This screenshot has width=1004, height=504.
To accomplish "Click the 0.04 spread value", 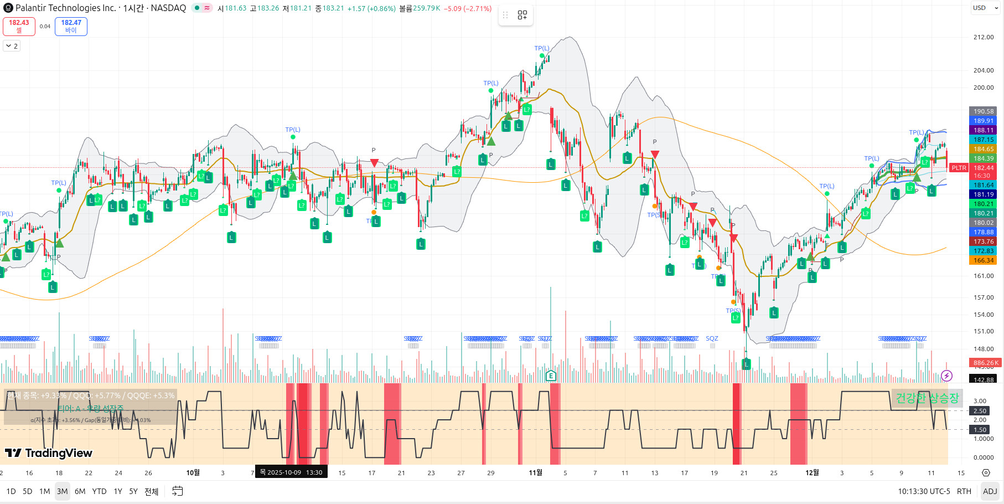I will point(45,26).
